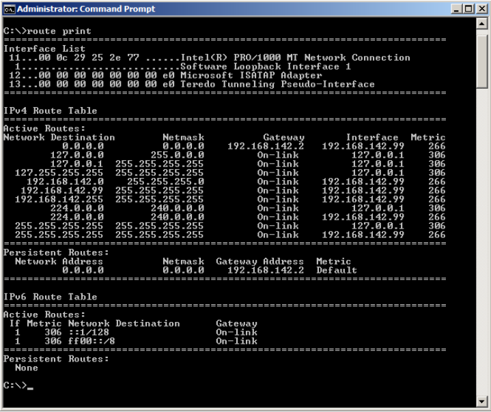The width and height of the screenshot is (491, 412).
Task: Click the scrollbar down arrow
Action: coord(481,401)
